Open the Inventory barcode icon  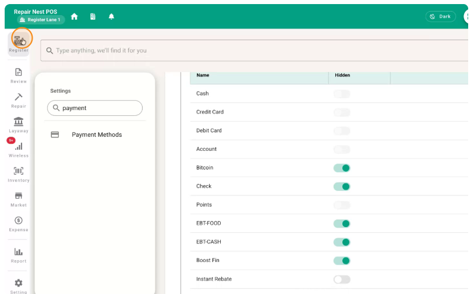coord(19,171)
